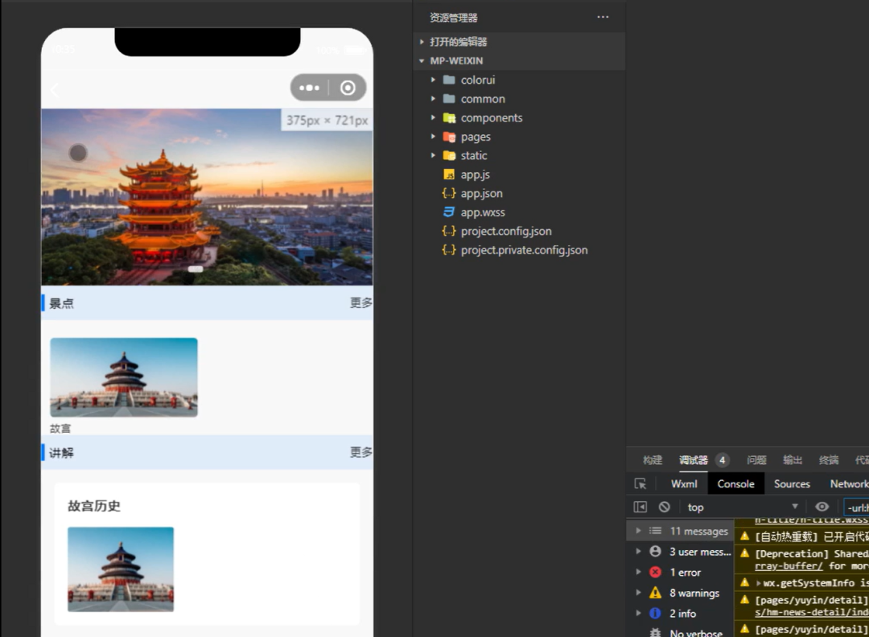Collapse the MP-WEIXIN project tree

[422, 60]
